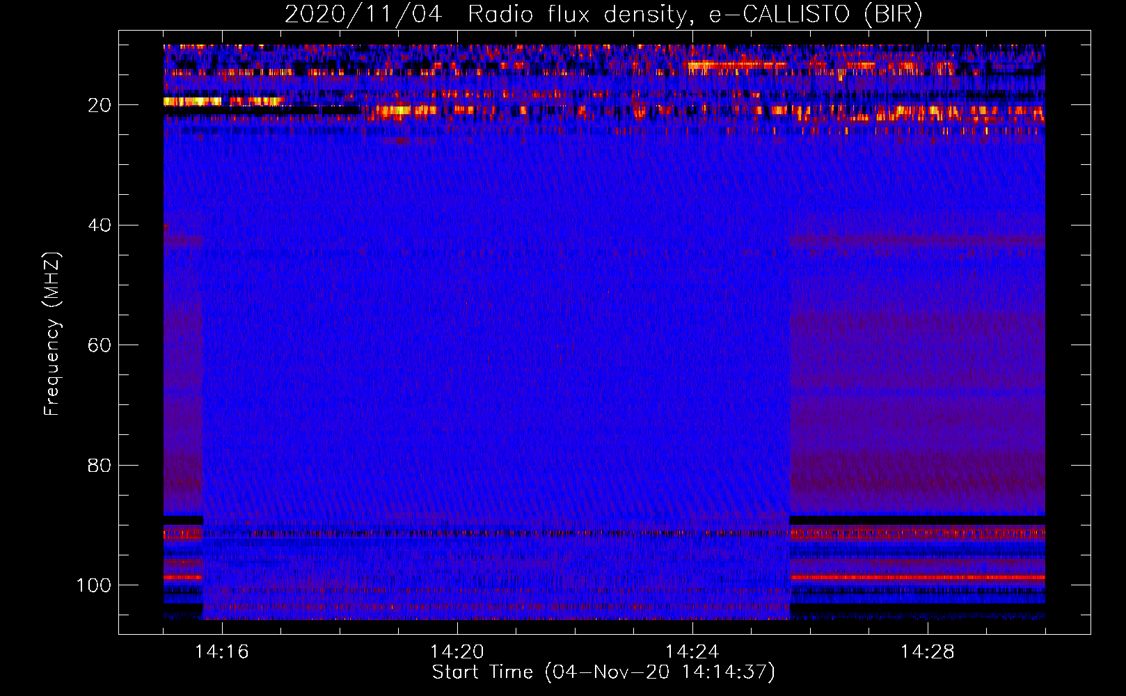Click the '14:28' time tick label
1126x696 pixels.
pos(927,652)
